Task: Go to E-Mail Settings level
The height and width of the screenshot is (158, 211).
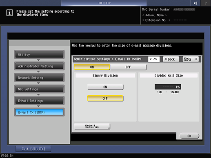Action: pos(39,101)
